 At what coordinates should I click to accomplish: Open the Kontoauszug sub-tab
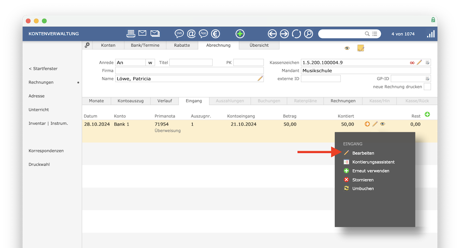(131, 101)
